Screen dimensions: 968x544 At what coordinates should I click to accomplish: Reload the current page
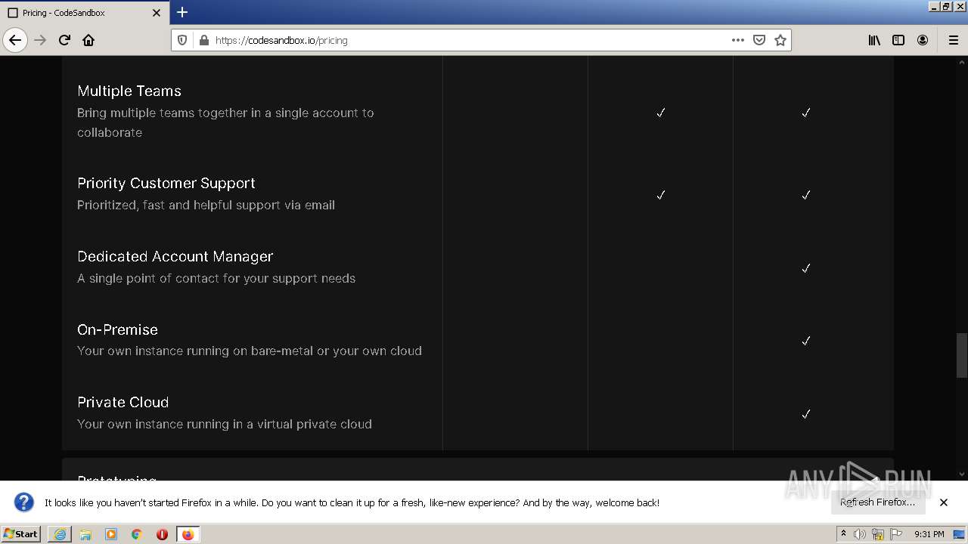tap(64, 40)
